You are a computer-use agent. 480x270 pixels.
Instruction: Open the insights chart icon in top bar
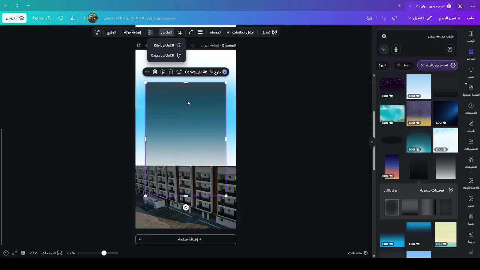point(73,18)
